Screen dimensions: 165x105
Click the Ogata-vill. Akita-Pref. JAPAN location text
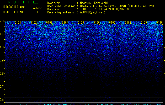click(x=117, y=6)
